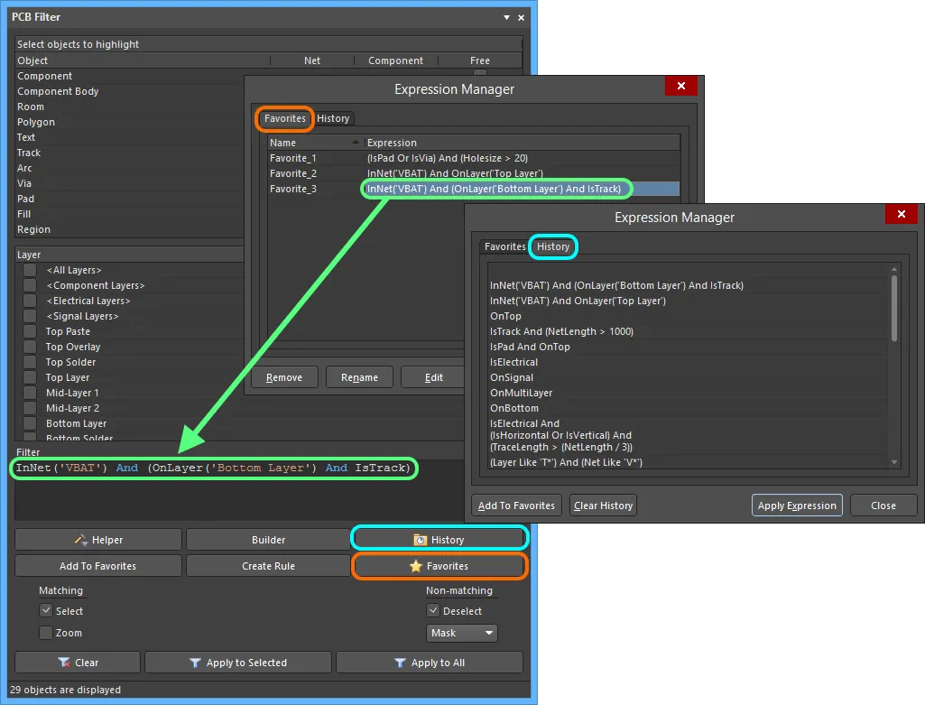
Task: Toggle the <Component Layers> checkbox
Action: pos(30,285)
